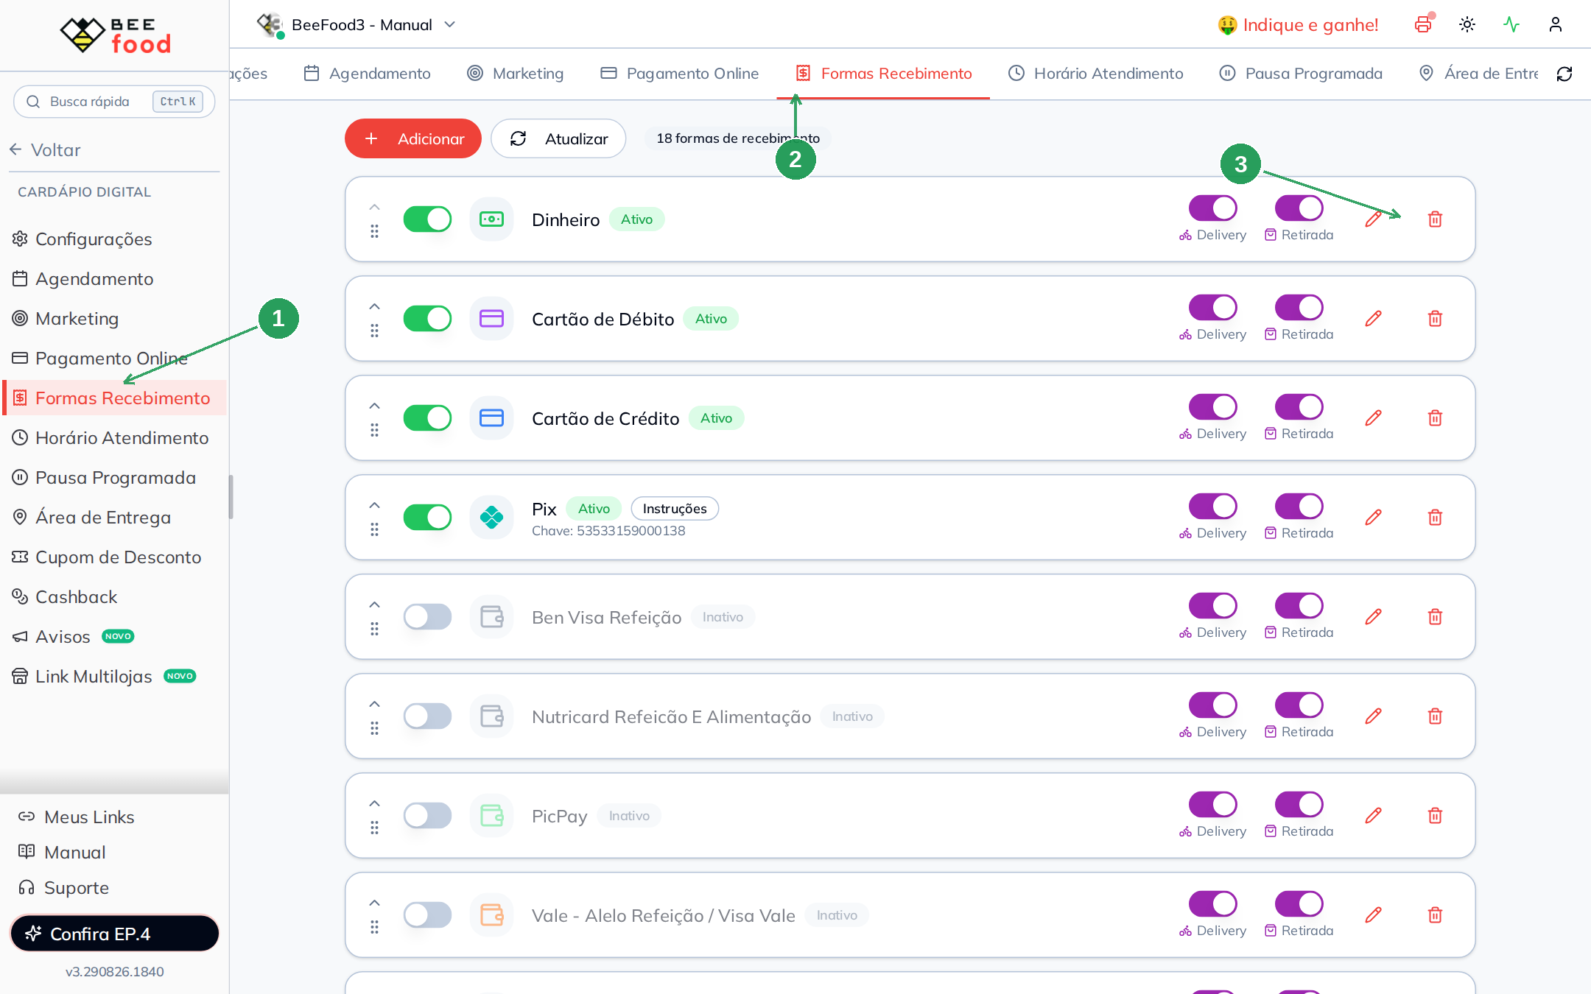Switch to the Pagamento Online top tab

tap(680, 74)
